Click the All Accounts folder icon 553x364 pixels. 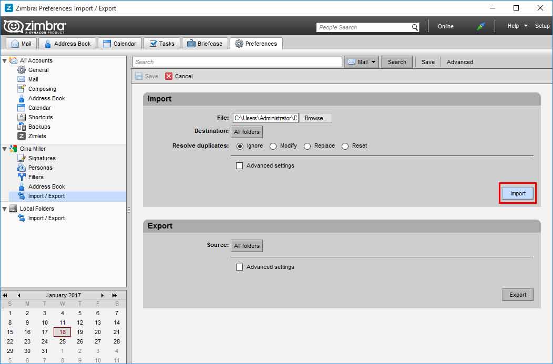coord(13,60)
